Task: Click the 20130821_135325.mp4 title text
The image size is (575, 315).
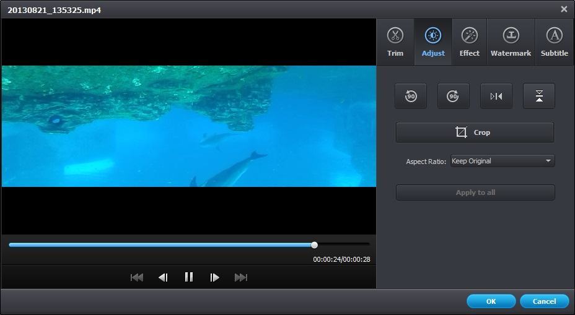Action: [55, 11]
